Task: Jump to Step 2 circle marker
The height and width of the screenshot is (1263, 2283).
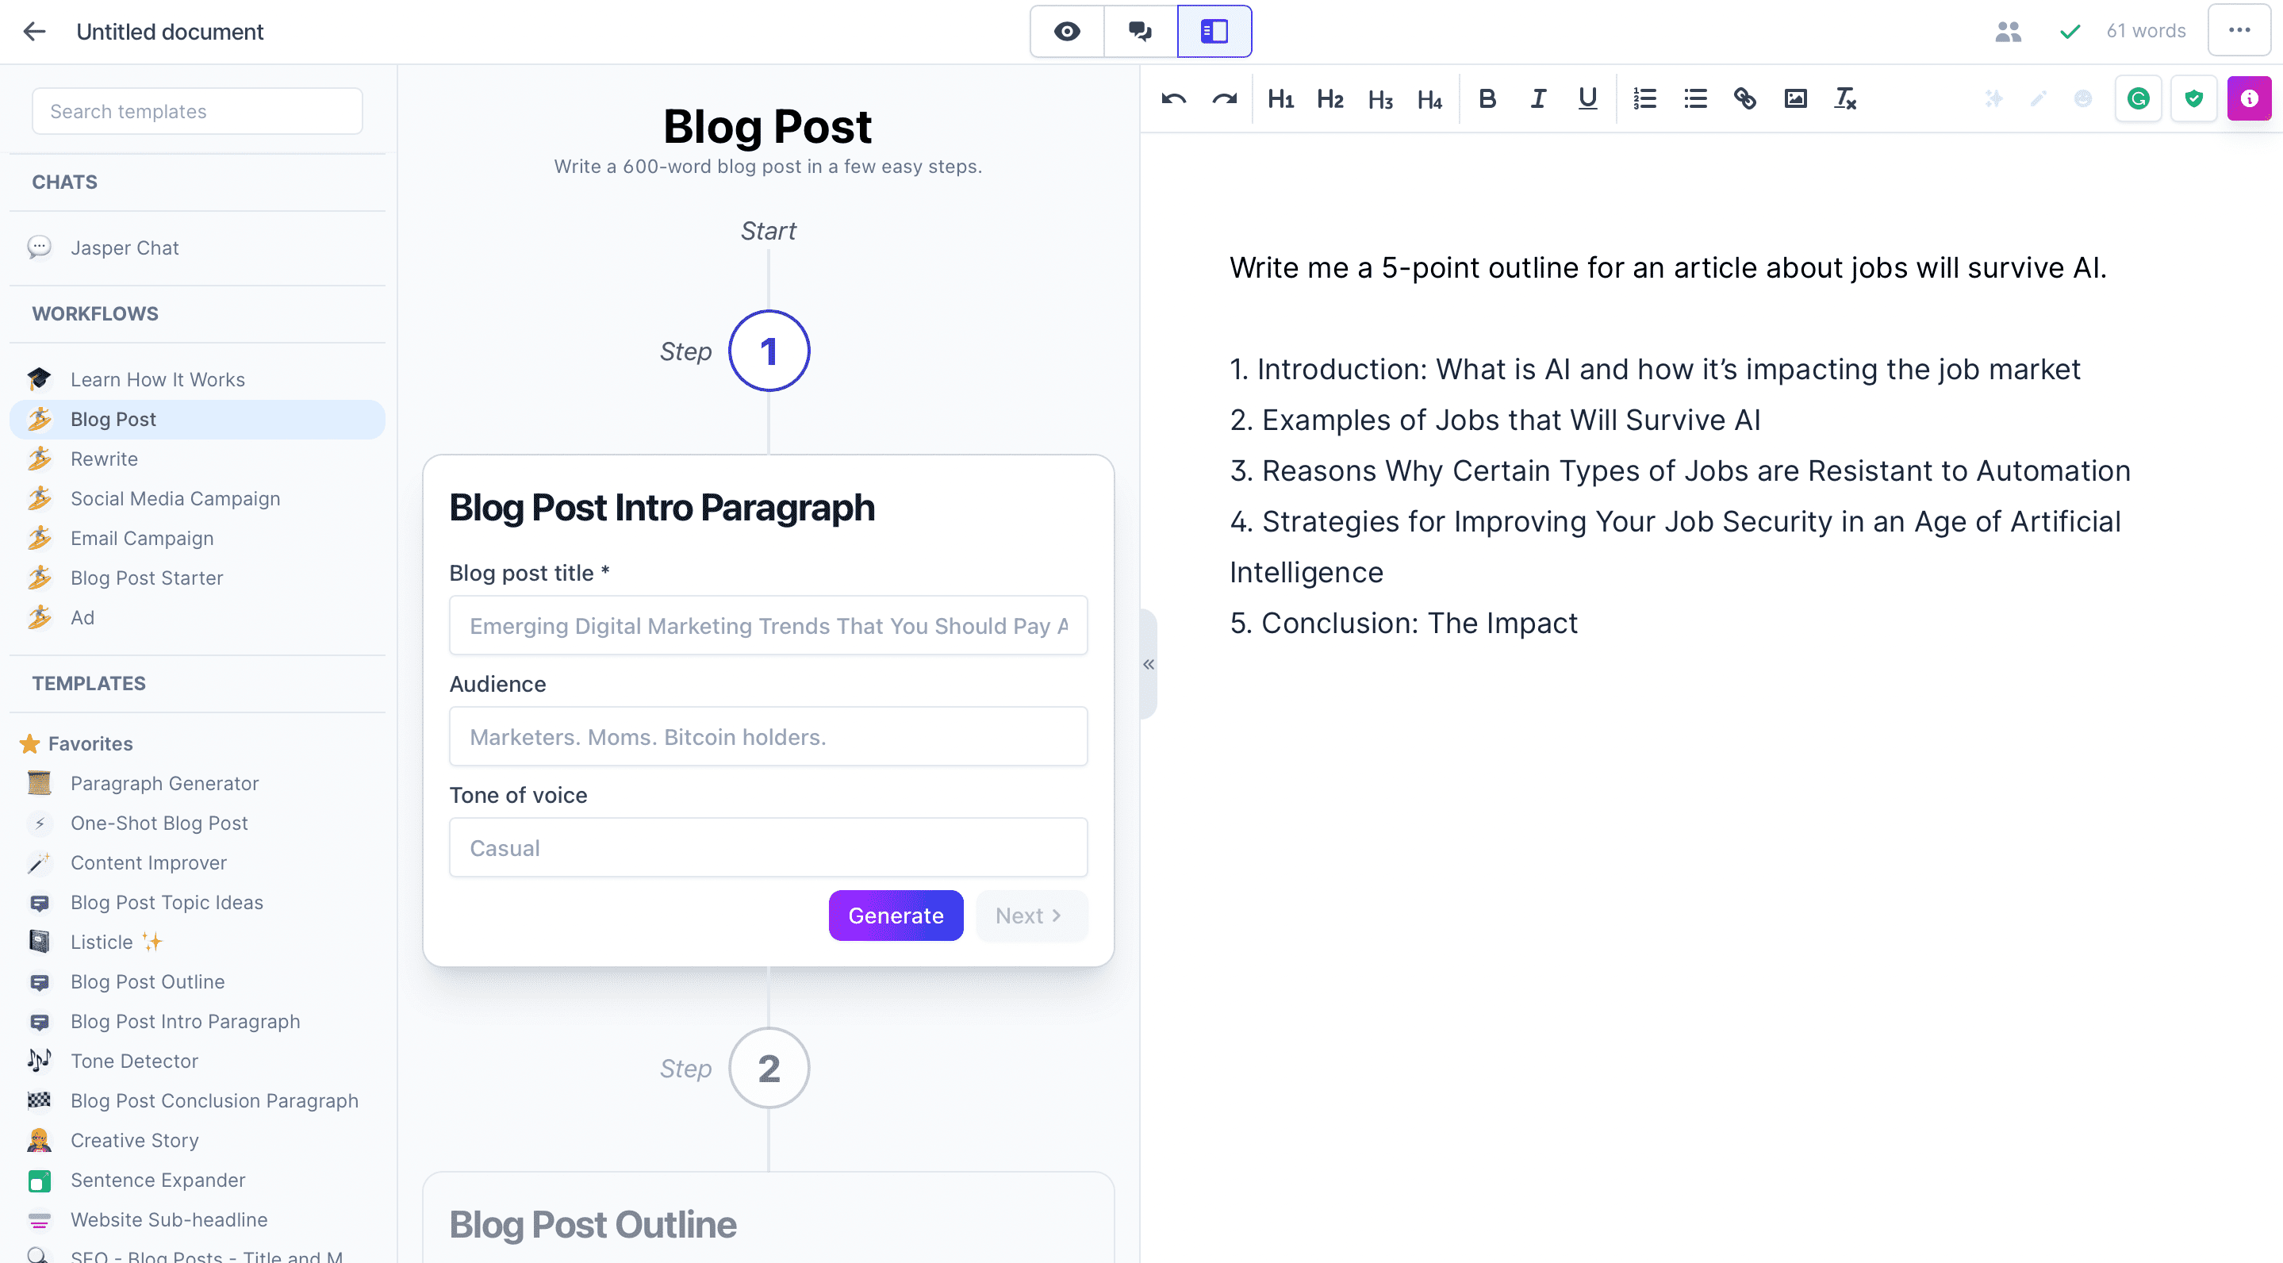Action: click(x=769, y=1068)
